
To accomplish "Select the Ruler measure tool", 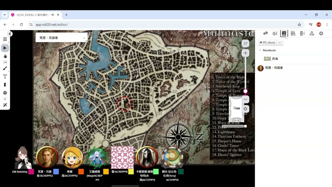I will point(5,85).
